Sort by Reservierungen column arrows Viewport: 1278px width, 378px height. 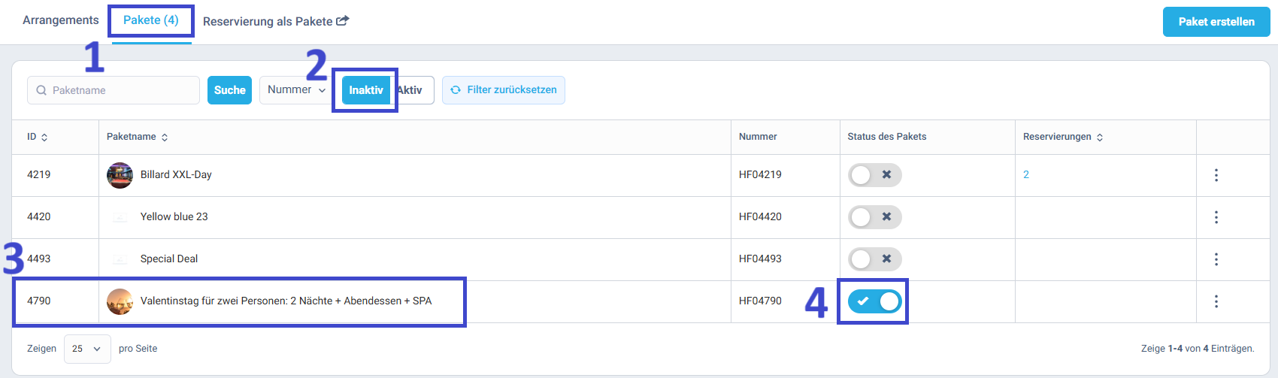[1100, 138]
